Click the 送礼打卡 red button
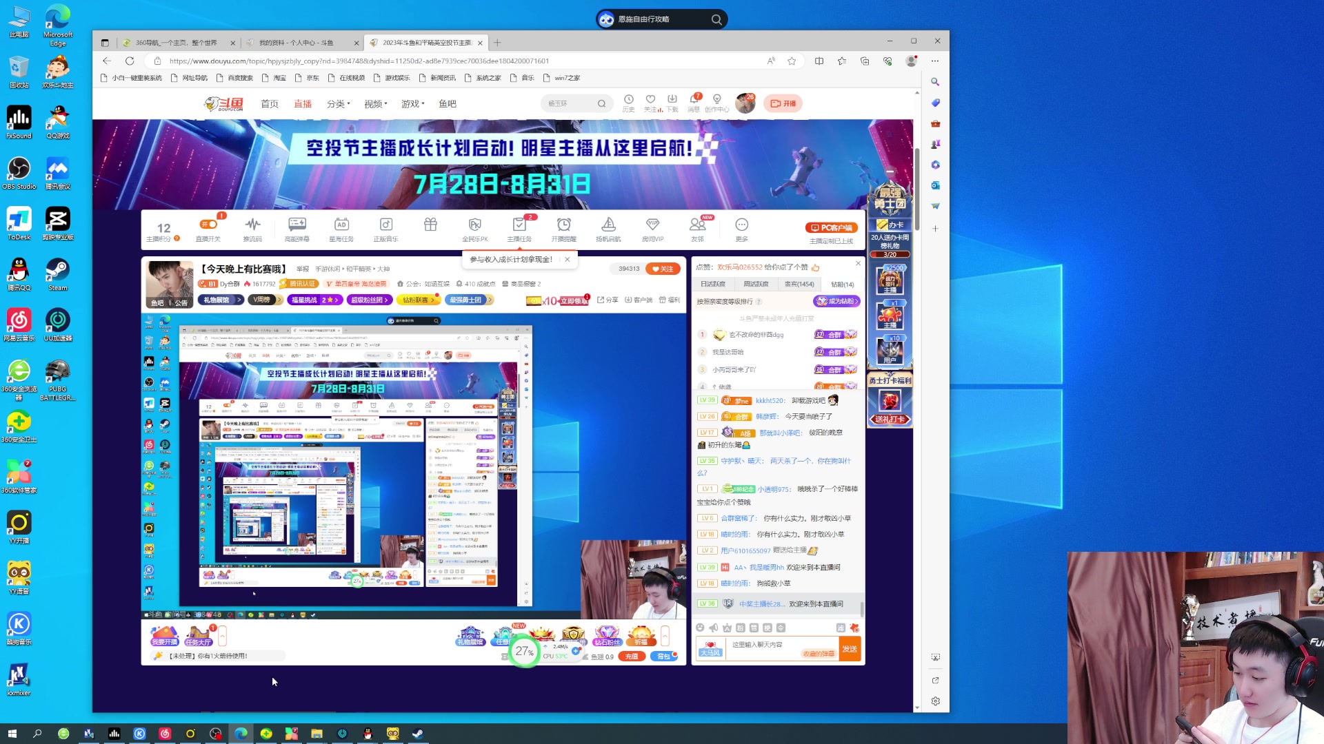 [890, 419]
